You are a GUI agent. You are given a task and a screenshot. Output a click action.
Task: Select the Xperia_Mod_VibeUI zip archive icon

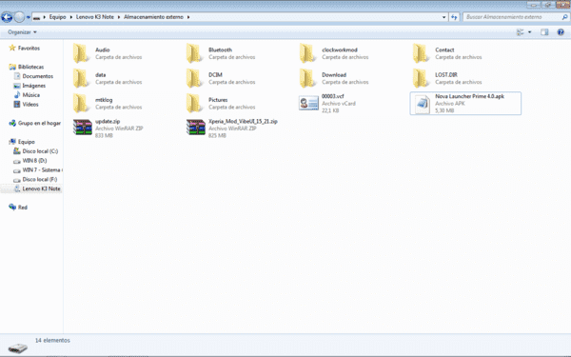pyautogui.click(x=195, y=128)
